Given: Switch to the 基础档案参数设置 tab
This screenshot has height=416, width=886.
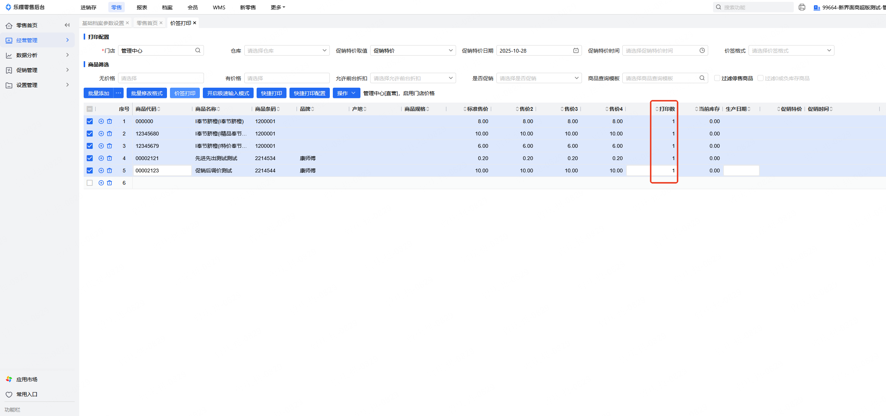Looking at the screenshot, I should click(x=103, y=23).
